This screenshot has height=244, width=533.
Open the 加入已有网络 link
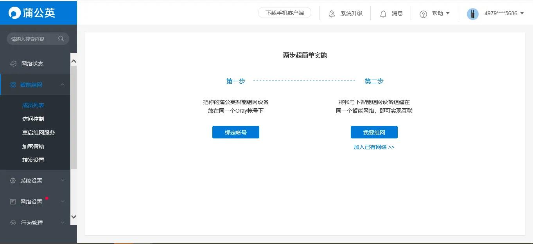[374, 147]
